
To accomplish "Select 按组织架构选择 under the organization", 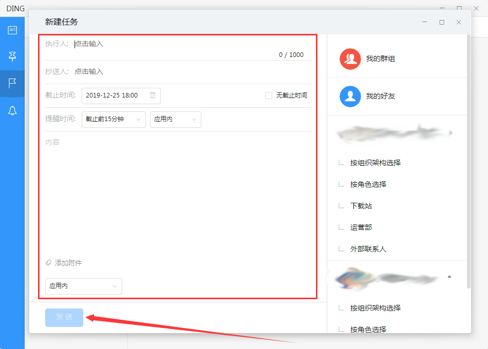I will tap(376, 162).
